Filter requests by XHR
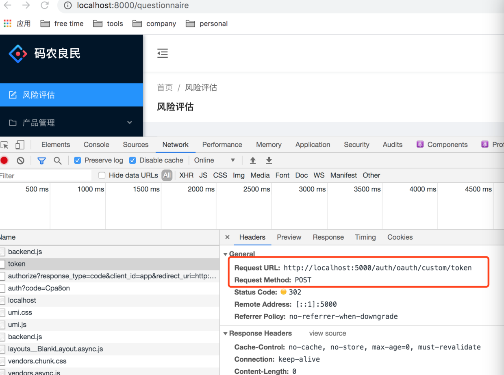 187,176
